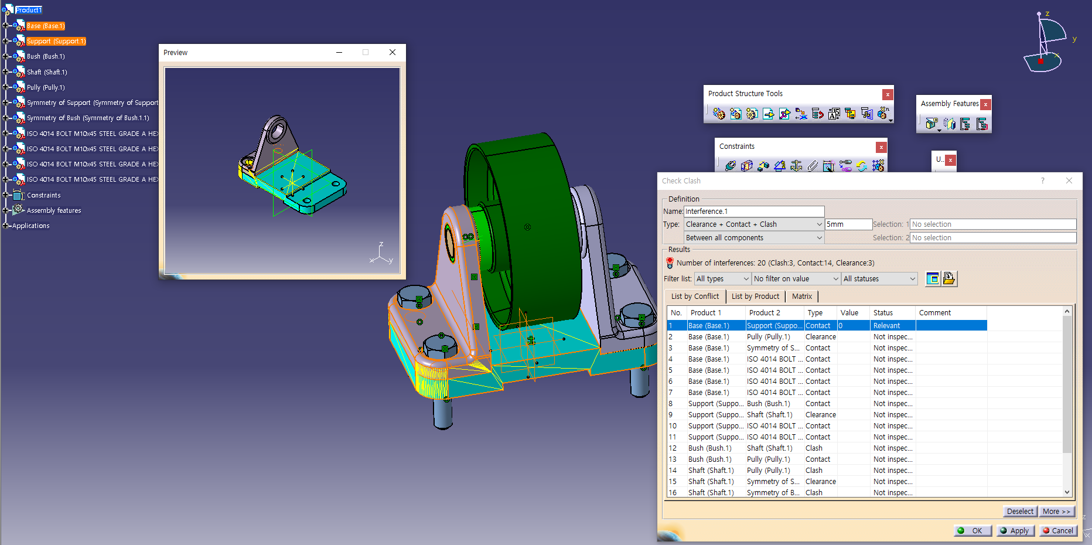The height and width of the screenshot is (545, 1092).
Task: Click the More >> button
Action: point(1056,512)
